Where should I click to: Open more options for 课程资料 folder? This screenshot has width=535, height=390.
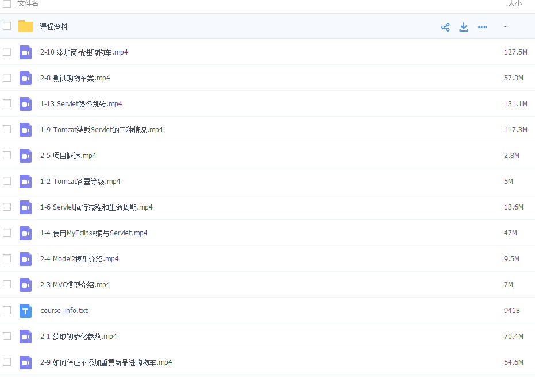(x=482, y=27)
